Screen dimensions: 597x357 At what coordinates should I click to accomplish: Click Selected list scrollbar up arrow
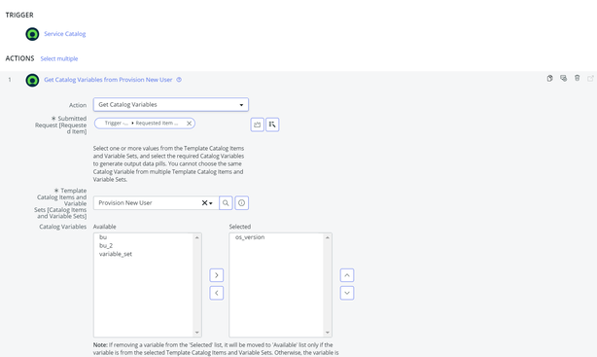point(328,237)
